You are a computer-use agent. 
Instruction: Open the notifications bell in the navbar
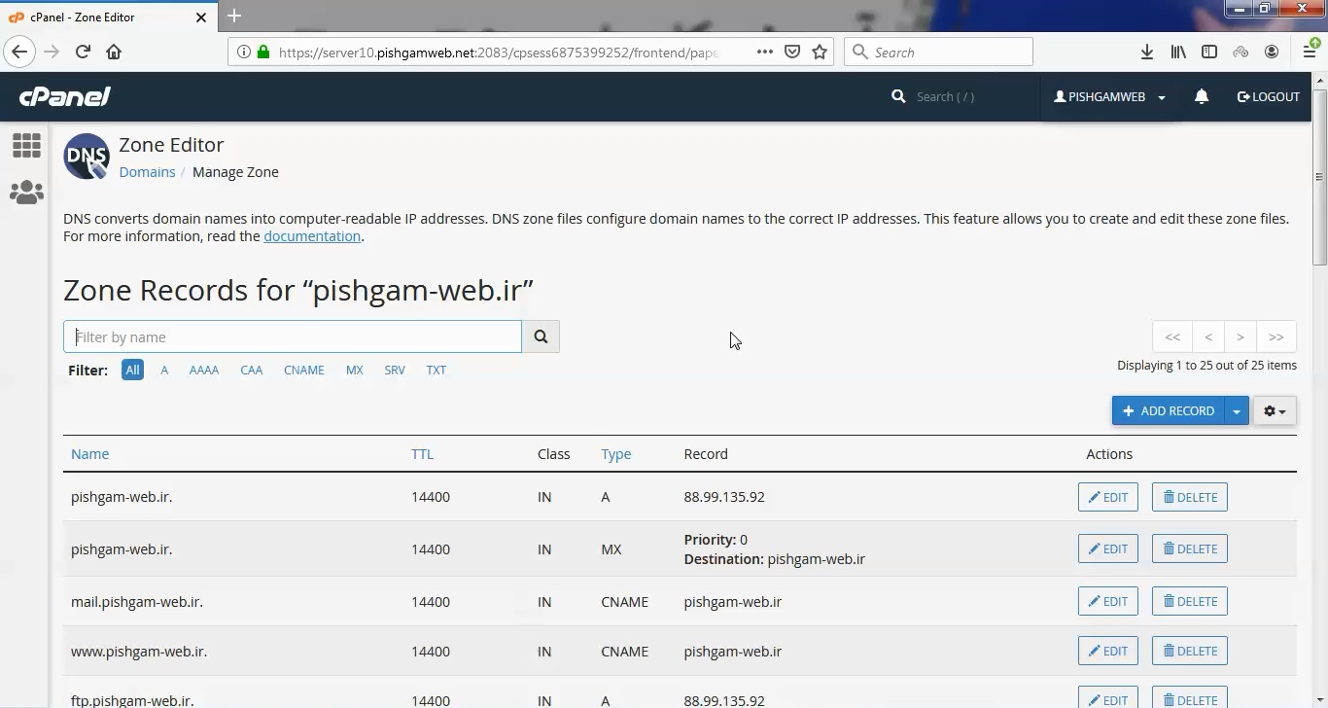pyautogui.click(x=1202, y=96)
